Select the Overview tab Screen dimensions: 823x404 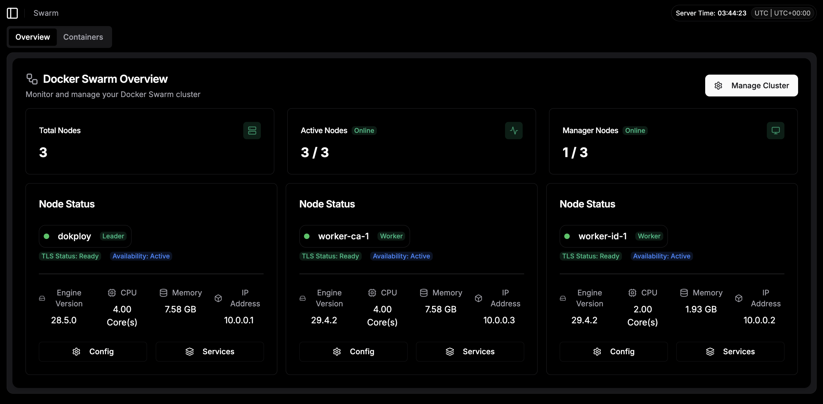(32, 37)
